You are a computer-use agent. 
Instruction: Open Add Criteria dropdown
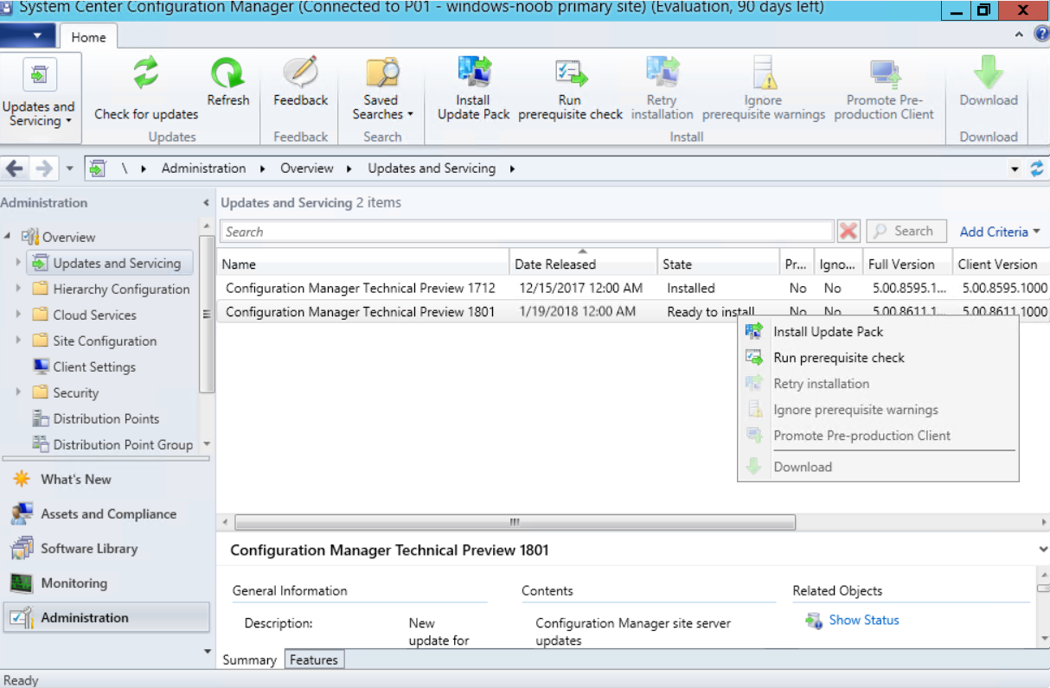point(1000,232)
